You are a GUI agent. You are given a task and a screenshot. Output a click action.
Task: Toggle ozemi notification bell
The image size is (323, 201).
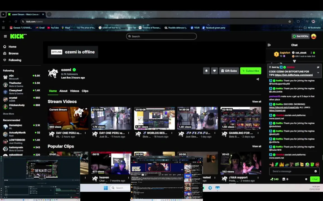coord(206,71)
